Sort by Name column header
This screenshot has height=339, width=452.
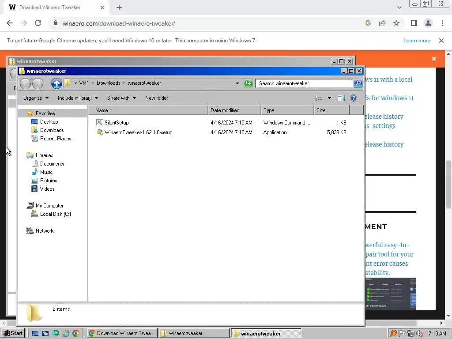click(x=148, y=110)
